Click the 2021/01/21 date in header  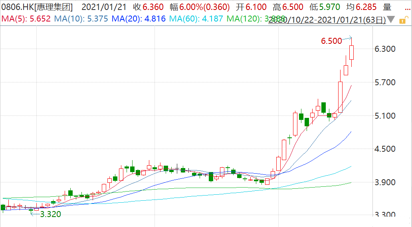coord(104,7)
